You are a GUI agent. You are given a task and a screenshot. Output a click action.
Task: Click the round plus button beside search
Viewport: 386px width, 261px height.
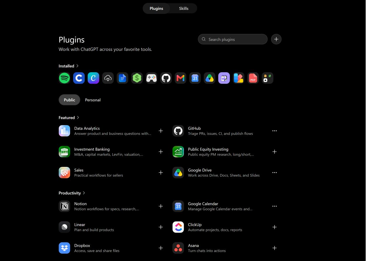276,39
